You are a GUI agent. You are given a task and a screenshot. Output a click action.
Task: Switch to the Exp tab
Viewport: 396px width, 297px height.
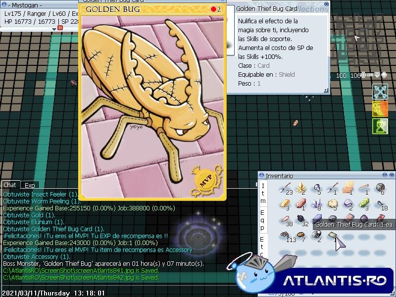pos(30,185)
